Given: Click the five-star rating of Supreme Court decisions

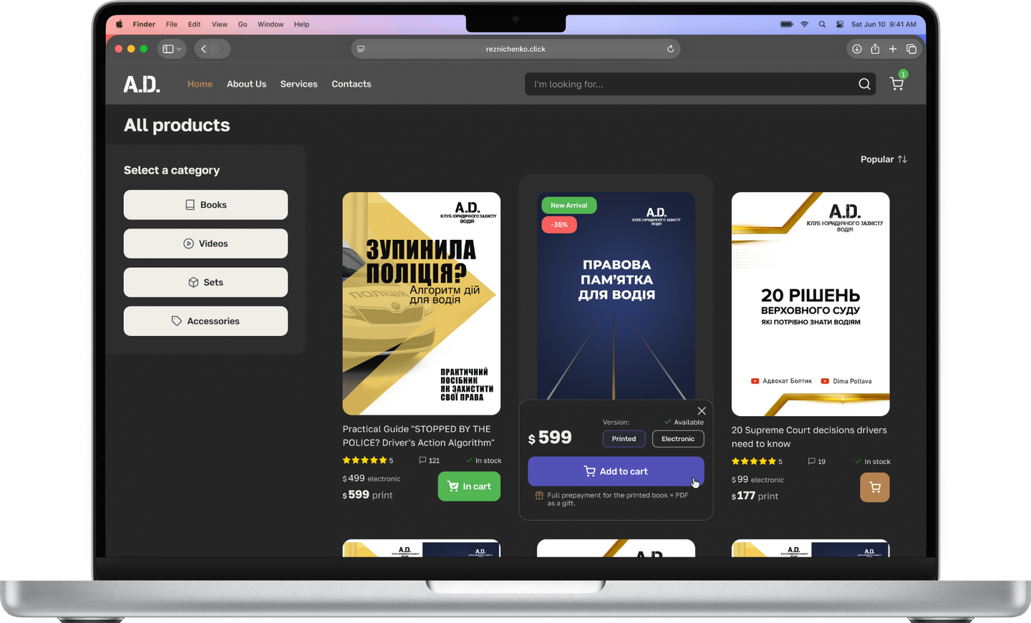Looking at the screenshot, I should tap(753, 461).
